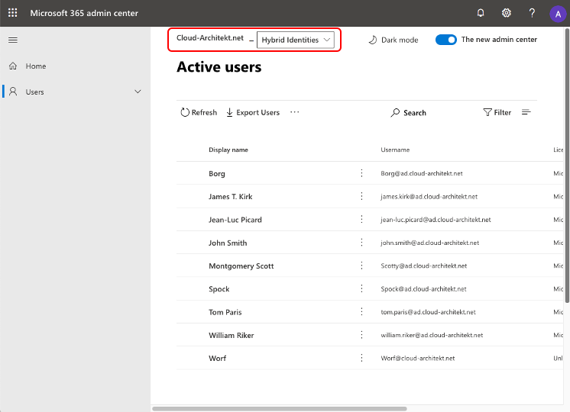Click the horizontal scrollbar at bottom

click(x=279, y=409)
